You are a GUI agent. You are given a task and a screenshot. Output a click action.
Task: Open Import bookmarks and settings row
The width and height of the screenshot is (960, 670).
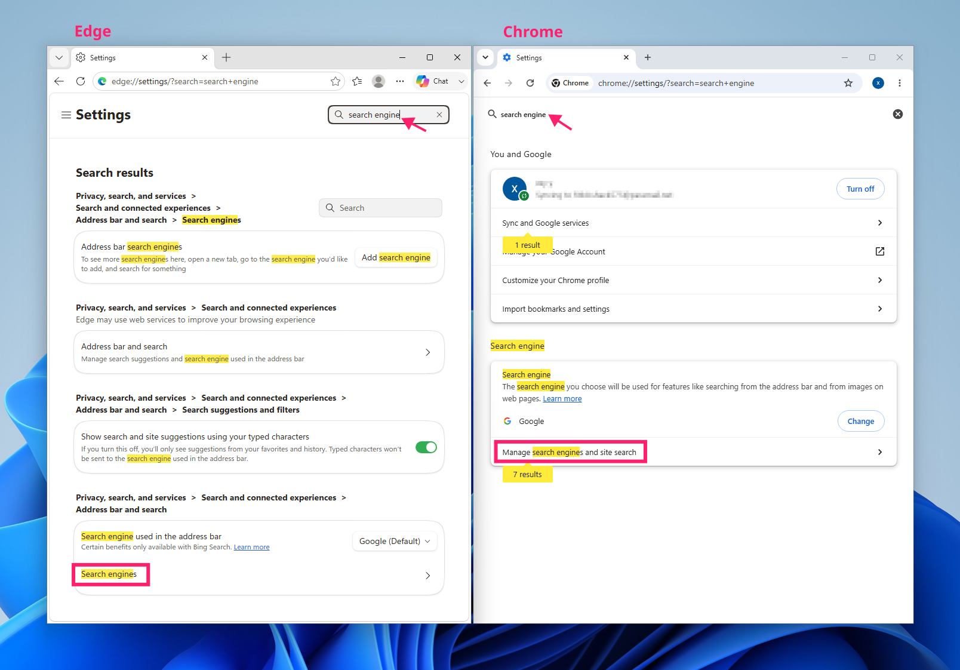coord(694,309)
